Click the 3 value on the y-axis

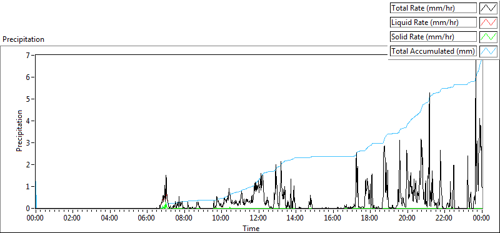[32, 142]
